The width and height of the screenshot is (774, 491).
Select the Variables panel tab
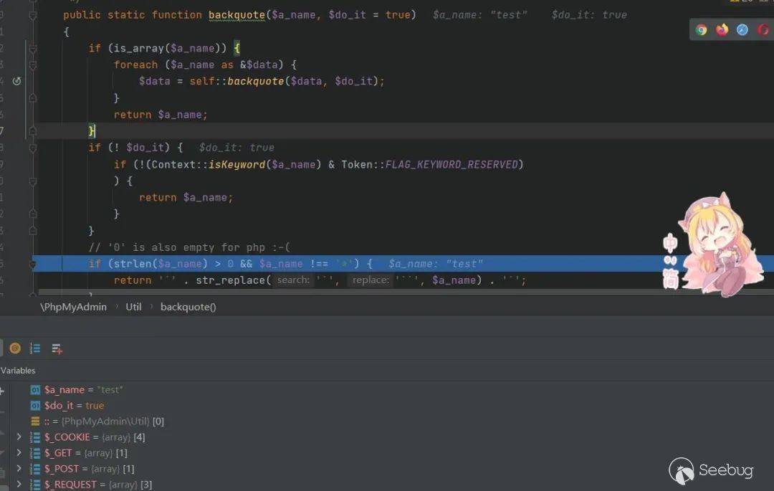tap(18, 371)
